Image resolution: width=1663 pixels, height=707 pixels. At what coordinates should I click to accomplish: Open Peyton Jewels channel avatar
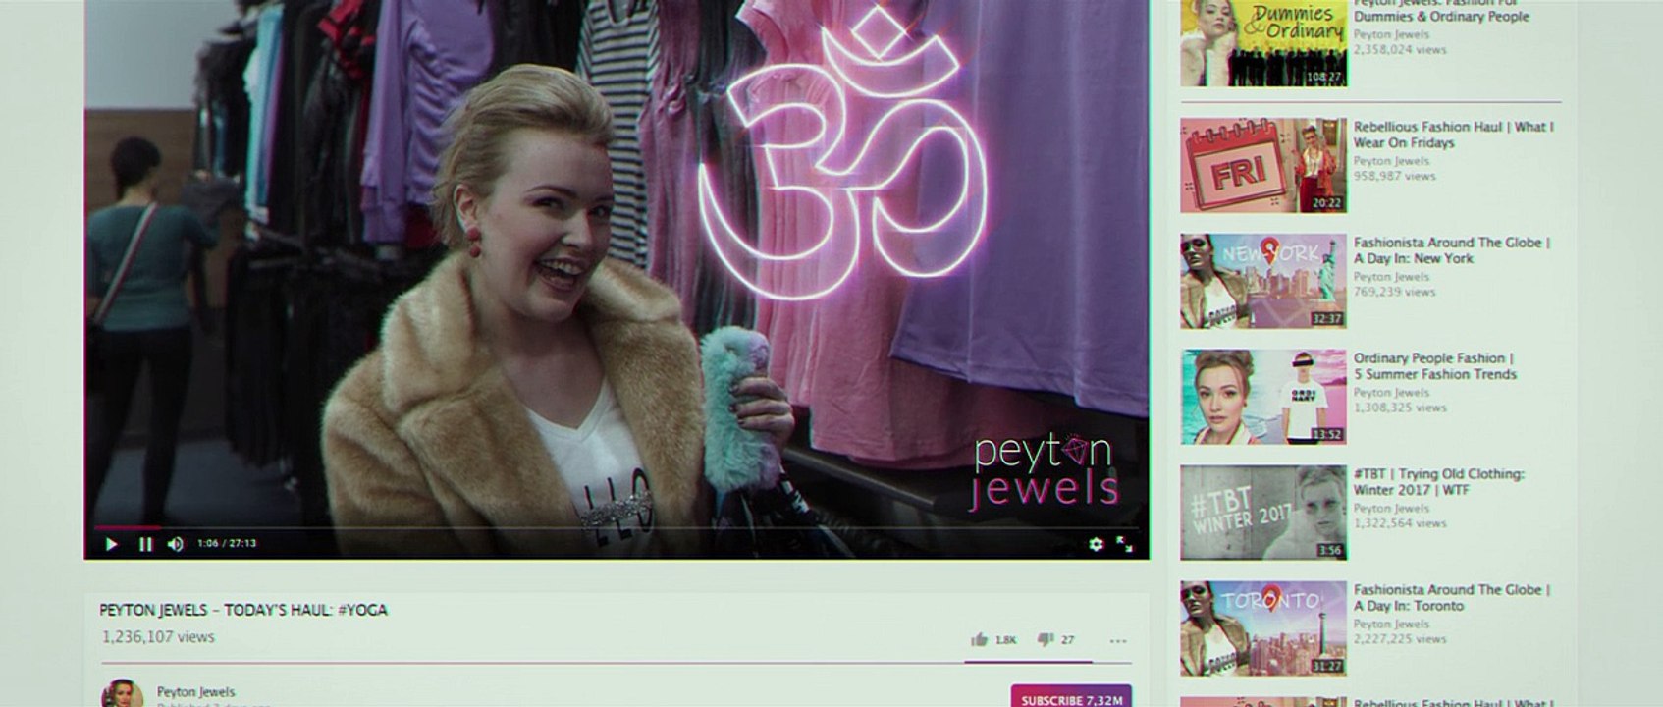click(x=123, y=693)
